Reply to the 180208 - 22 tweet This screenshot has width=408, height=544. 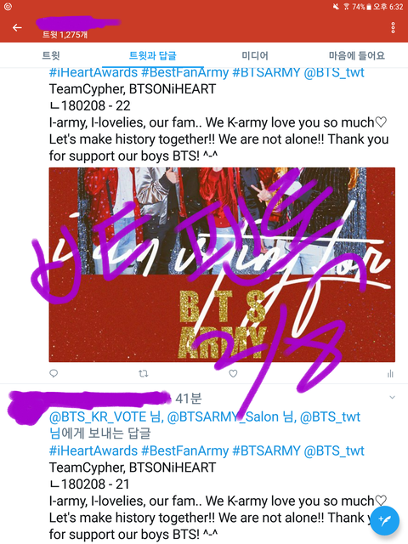coord(54,373)
